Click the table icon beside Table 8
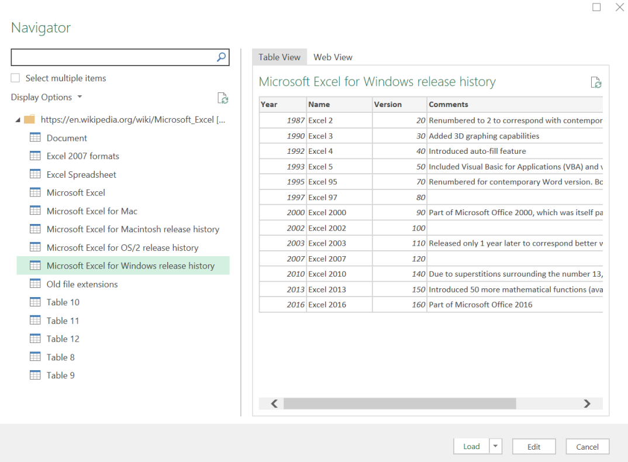The width and height of the screenshot is (628, 462). [35, 357]
